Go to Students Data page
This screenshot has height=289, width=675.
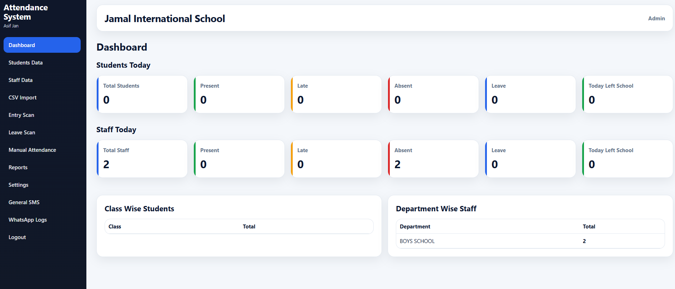pyautogui.click(x=42, y=62)
